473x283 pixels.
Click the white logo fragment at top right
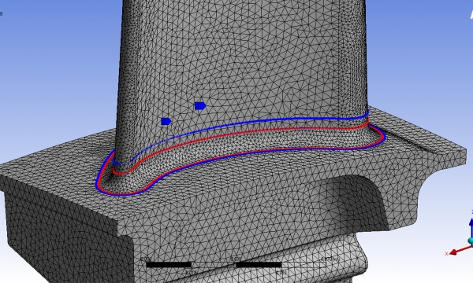471,13
